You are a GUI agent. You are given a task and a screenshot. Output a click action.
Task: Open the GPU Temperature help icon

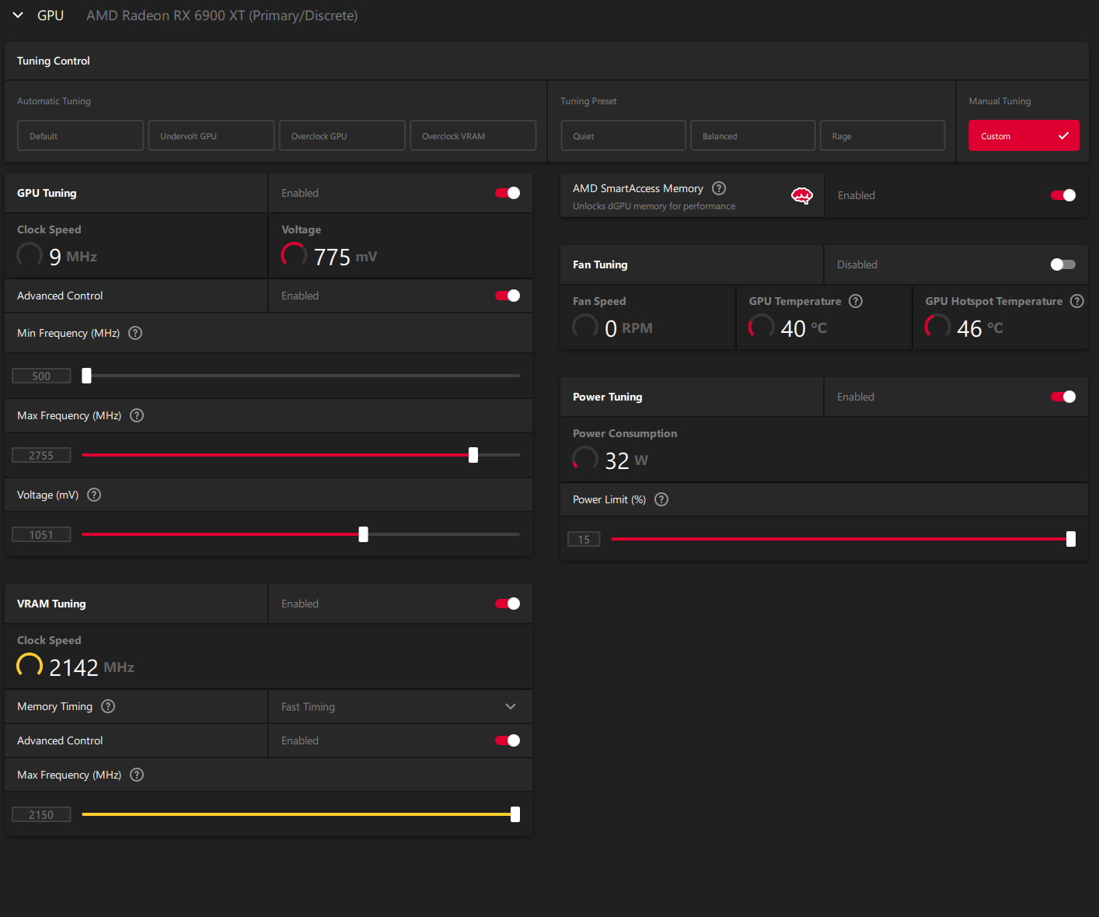click(x=856, y=301)
